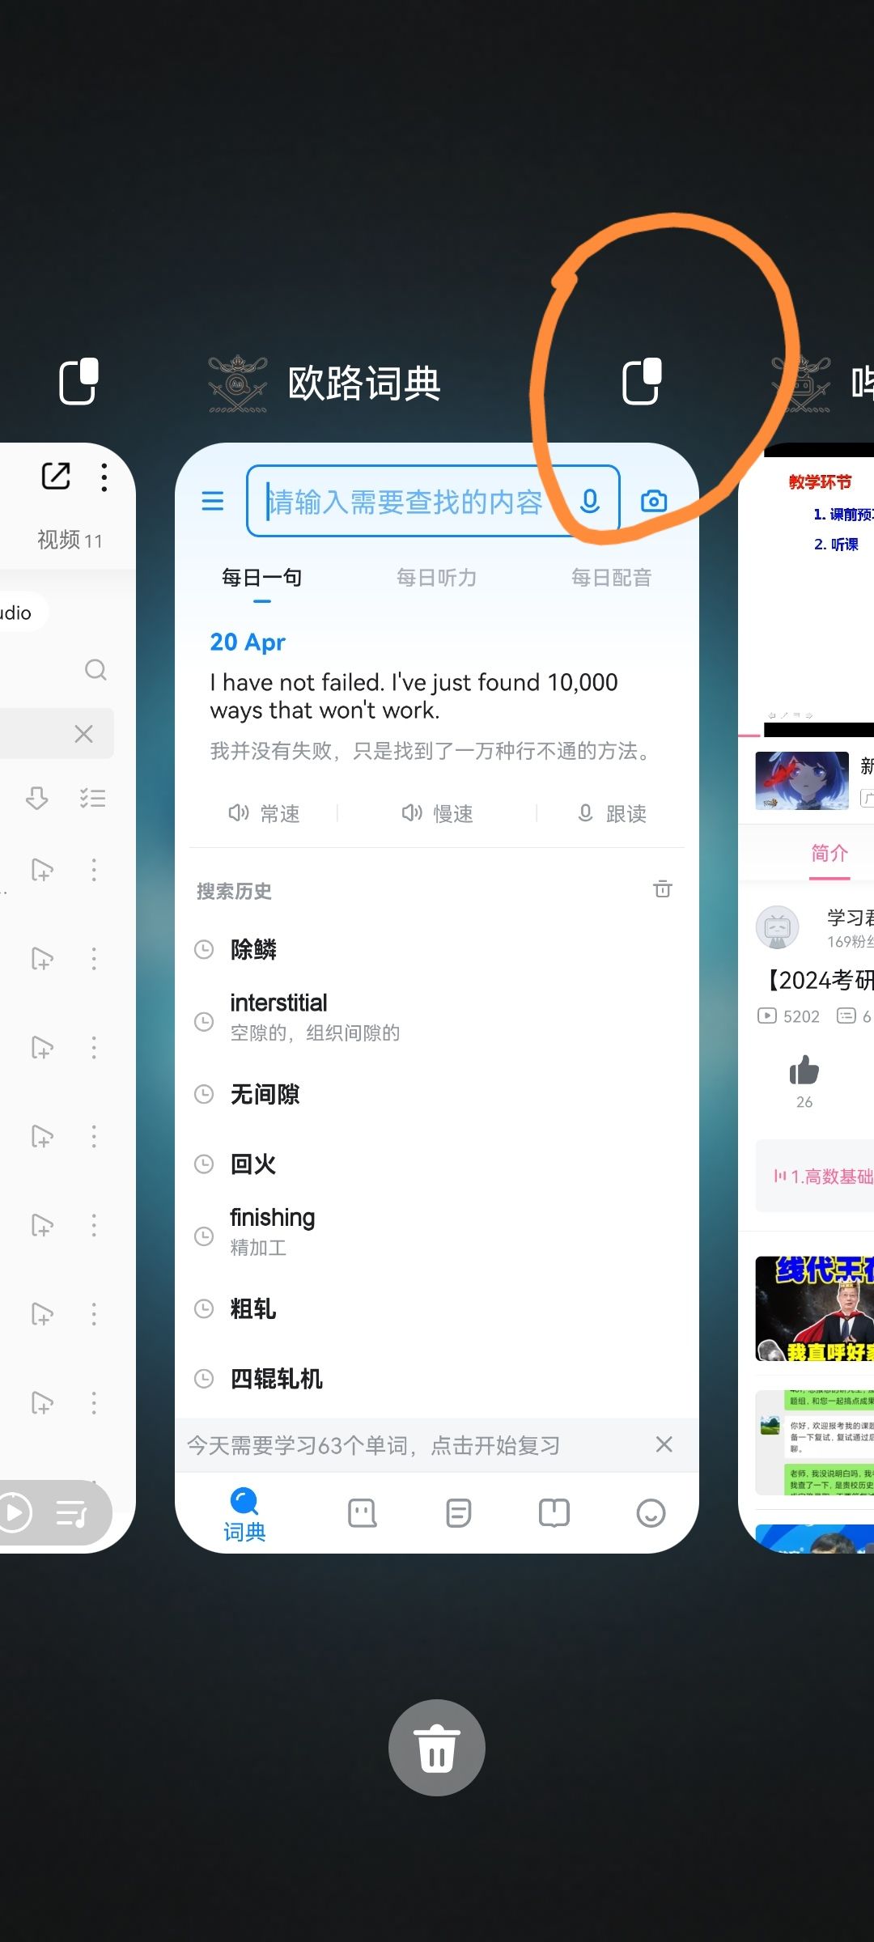Dismiss the review reminder banner with X
Screen dimensions: 874x1942
[x=664, y=1444]
